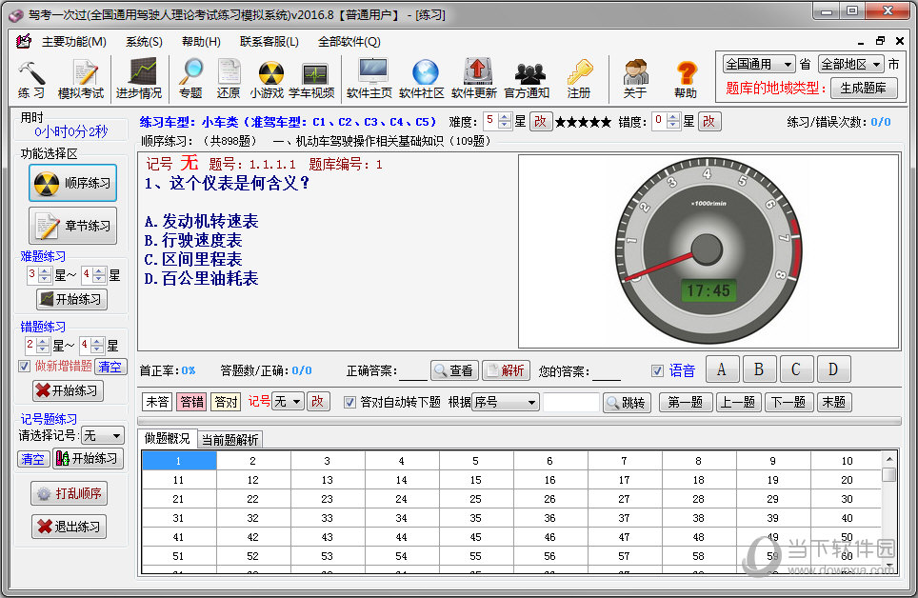
Task: Adjust 错度 star stepper
Action: click(673, 121)
